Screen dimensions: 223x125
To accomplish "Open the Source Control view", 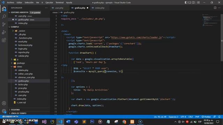I will coord(4,24).
